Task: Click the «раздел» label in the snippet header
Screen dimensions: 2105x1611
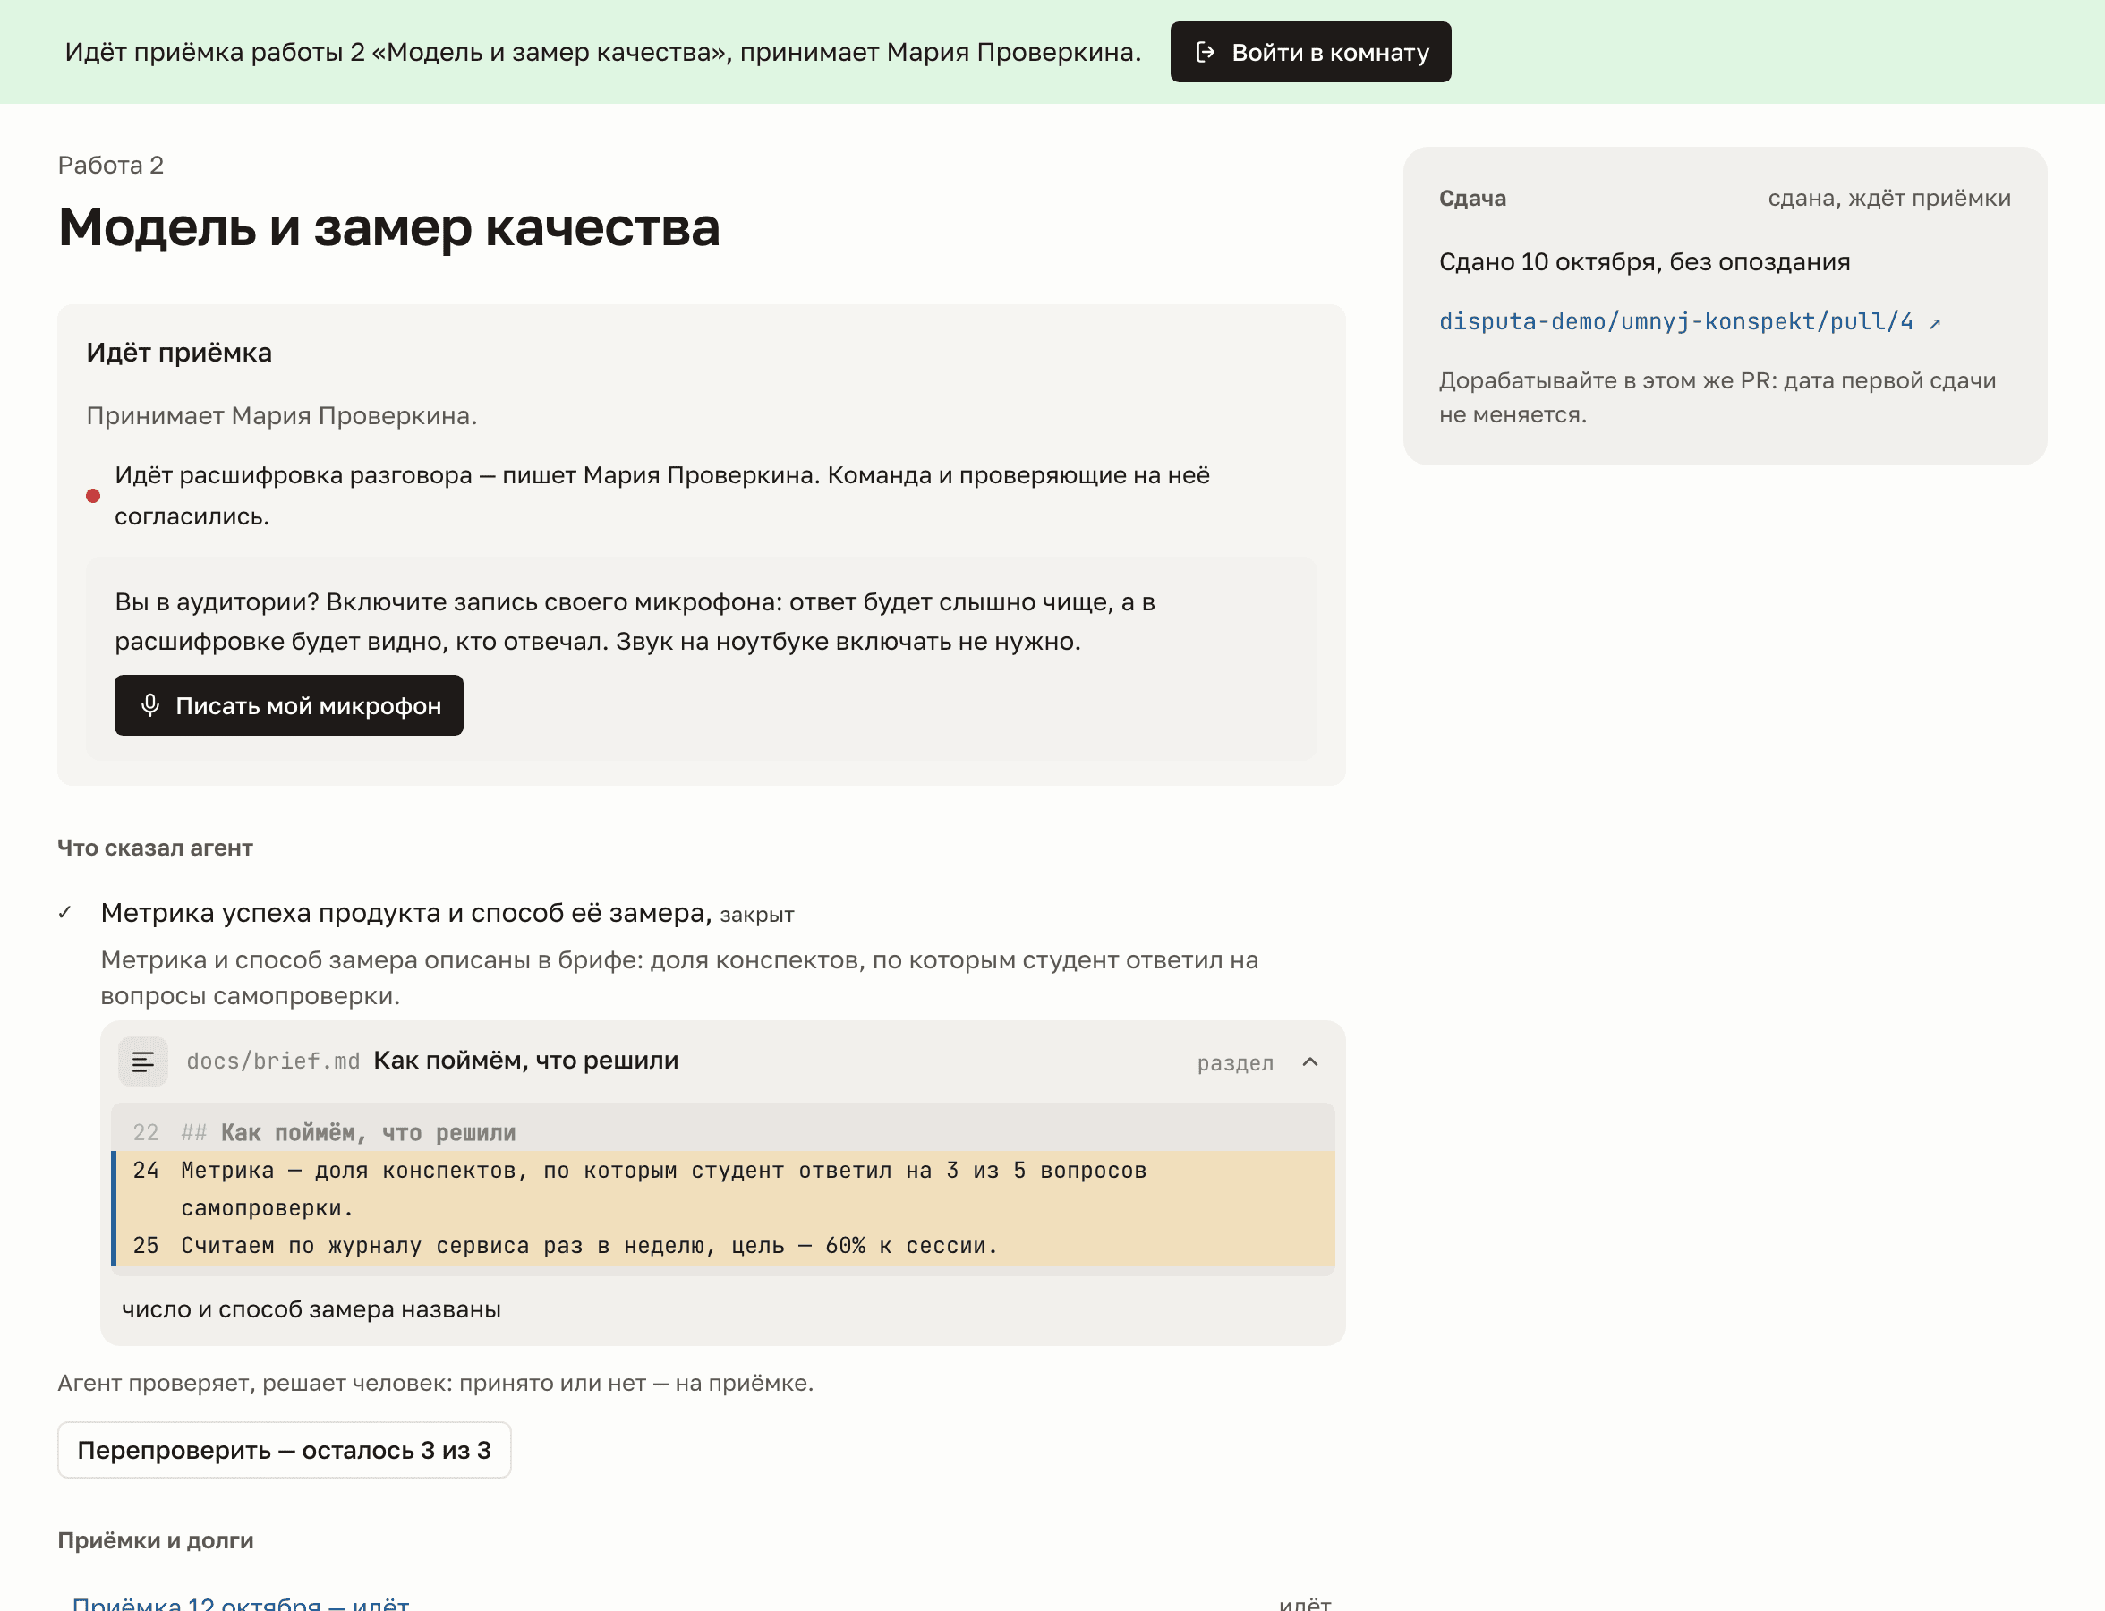Action: coord(1235,1062)
